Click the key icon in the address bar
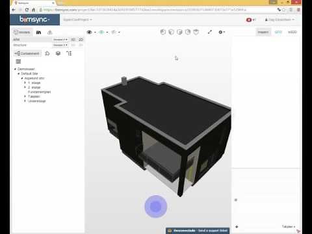This screenshot has height=234, width=312. 279,10
